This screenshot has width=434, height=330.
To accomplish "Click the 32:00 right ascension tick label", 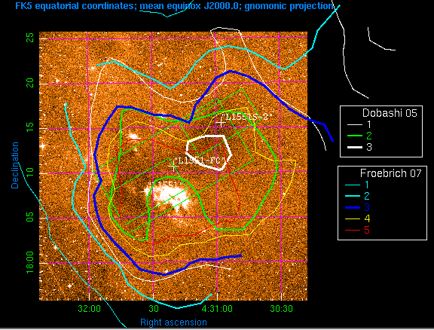I will (x=89, y=308).
